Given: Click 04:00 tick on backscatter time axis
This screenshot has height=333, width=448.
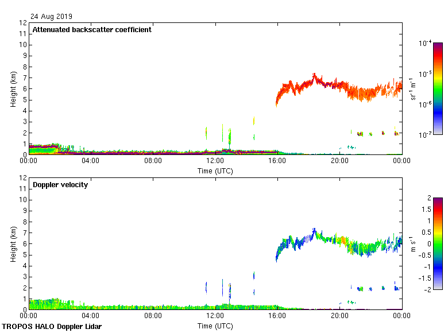Looking at the screenshot, I should [x=91, y=161].
